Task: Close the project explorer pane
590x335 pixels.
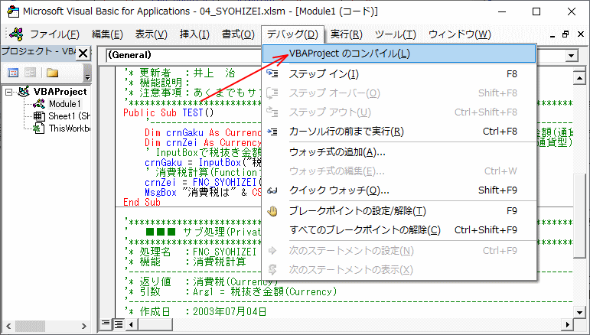Action: click(x=83, y=54)
